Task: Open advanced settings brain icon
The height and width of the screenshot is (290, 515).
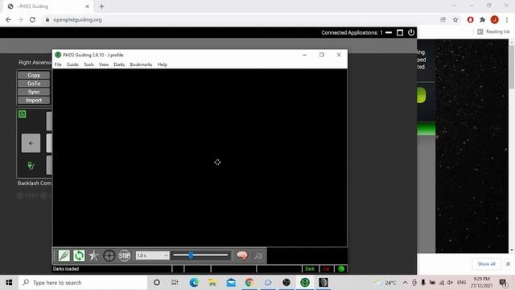Action: (x=242, y=255)
